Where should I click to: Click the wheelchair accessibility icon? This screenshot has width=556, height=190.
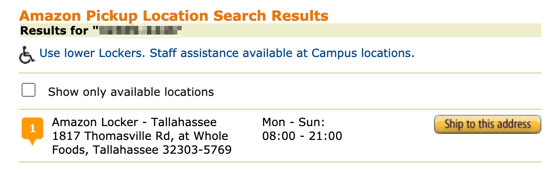click(x=27, y=55)
